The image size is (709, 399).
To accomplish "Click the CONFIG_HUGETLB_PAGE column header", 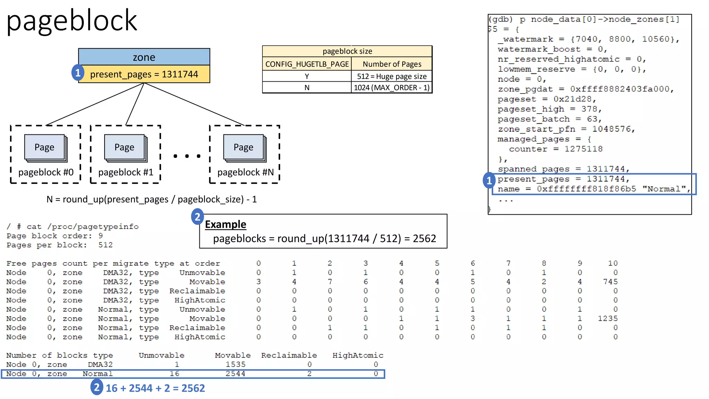I will 307,64.
